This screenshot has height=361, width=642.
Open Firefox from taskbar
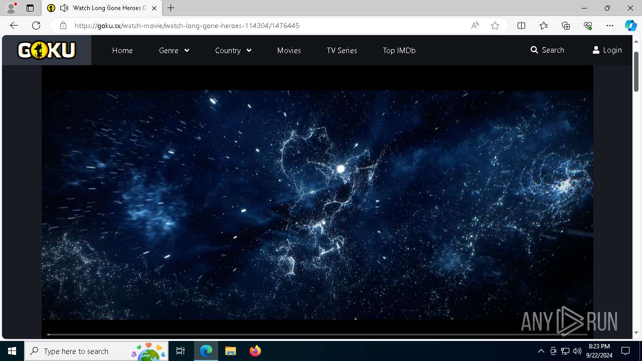[x=255, y=351]
